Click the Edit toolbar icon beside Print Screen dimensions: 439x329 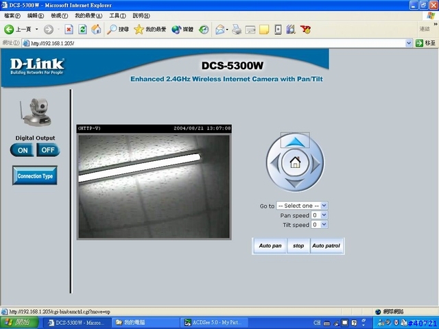pos(250,29)
